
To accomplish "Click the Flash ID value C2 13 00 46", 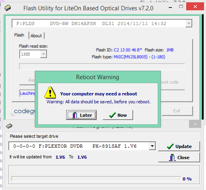I will coord(128,50).
